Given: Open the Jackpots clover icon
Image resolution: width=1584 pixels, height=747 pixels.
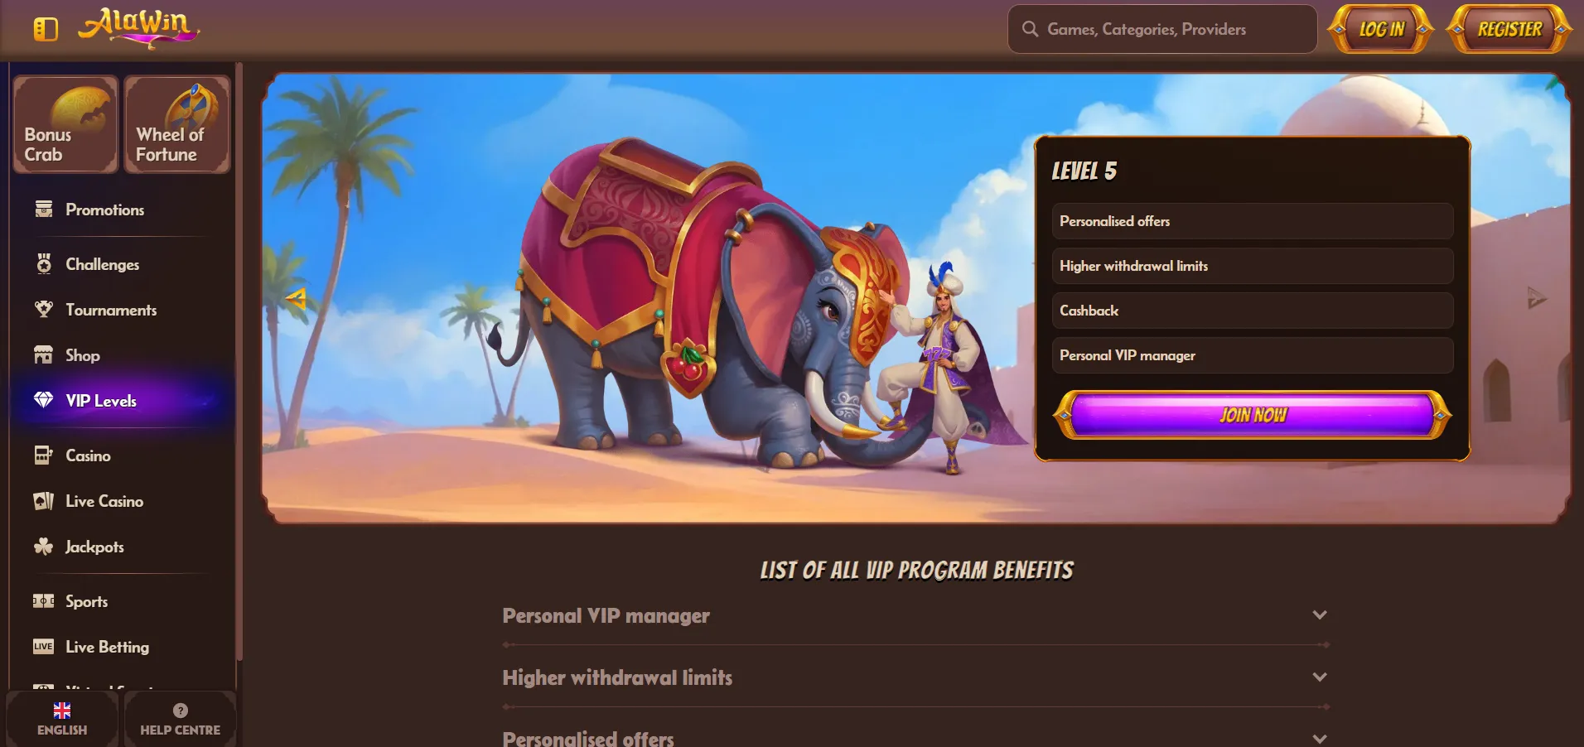Looking at the screenshot, I should coord(44,547).
